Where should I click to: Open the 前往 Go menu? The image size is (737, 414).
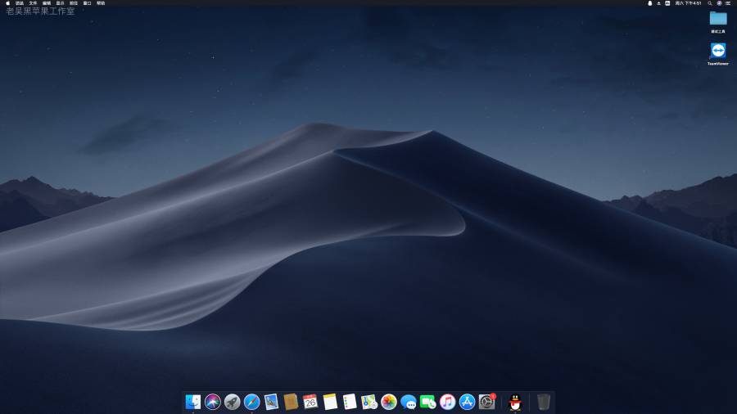(74, 3)
